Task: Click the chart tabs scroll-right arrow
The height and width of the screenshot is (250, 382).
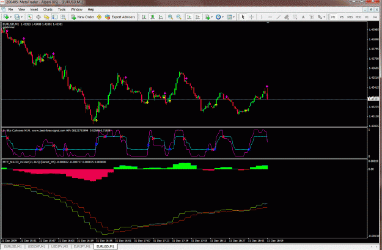Action: [378, 246]
